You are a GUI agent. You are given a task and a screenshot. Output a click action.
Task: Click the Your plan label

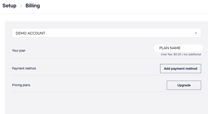tap(19, 50)
